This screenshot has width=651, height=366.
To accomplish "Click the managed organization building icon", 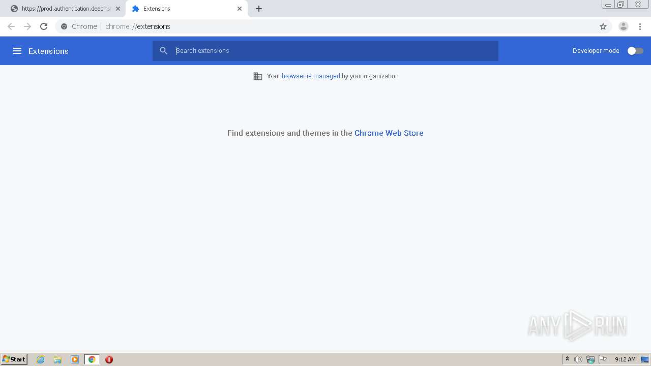I will 258,76.
